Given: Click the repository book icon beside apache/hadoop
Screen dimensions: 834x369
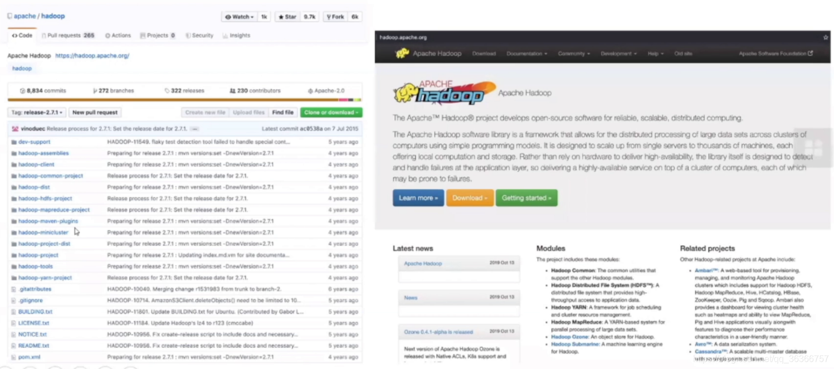Looking at the screenshot, I should coord(9,16).
